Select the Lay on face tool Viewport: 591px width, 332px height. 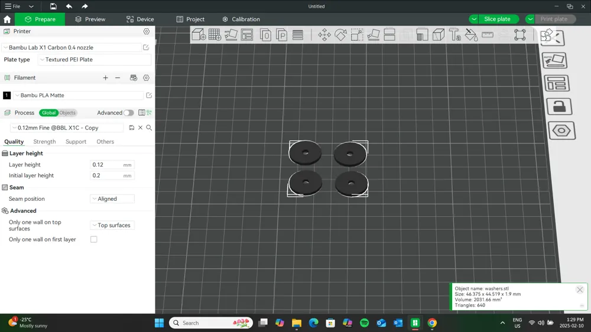(x=373, y=35)
